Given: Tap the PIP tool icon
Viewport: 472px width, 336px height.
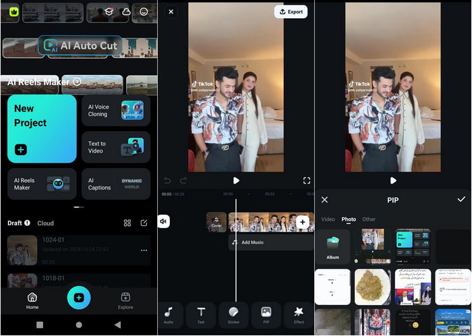Looking at the screenshot, I should 266,314.
